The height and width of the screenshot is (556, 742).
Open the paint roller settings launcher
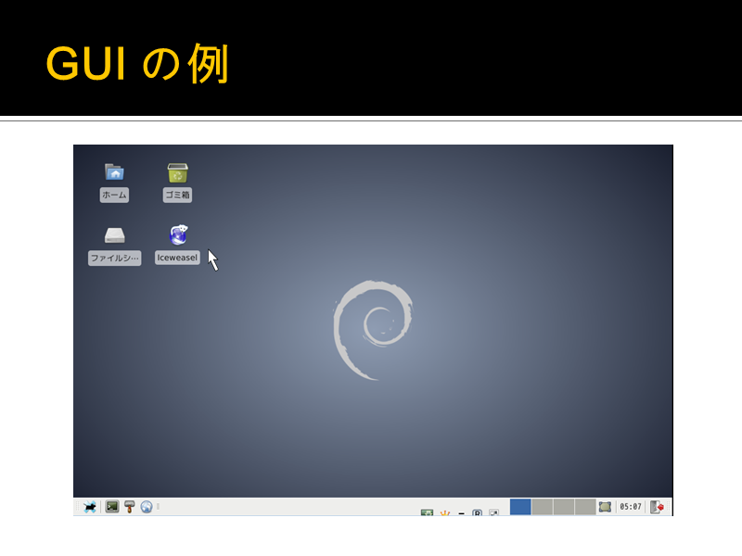coord(129,507)
